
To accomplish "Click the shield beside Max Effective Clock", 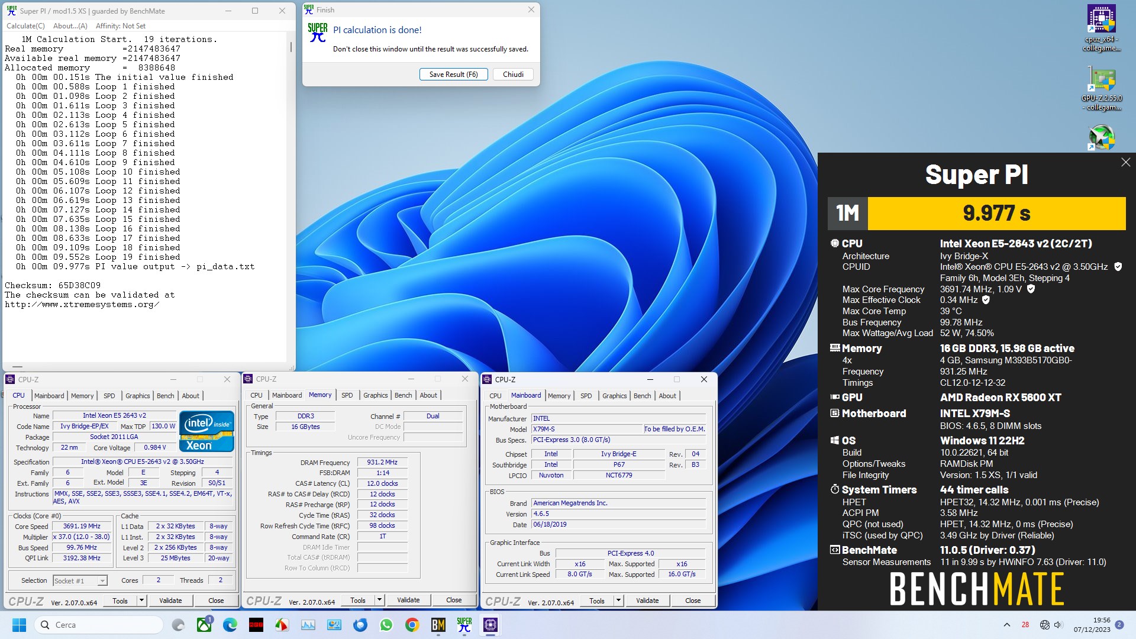I will 986,300.
